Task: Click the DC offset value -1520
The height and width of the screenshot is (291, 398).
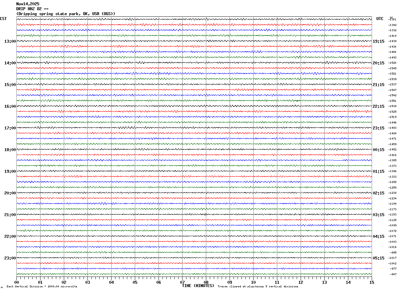Action: 392,63
